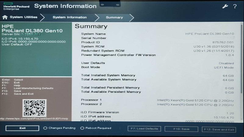Screen dimensions: 244x137
Task: Select the Summary breadcrumb tab
Action: pos(114,18)
